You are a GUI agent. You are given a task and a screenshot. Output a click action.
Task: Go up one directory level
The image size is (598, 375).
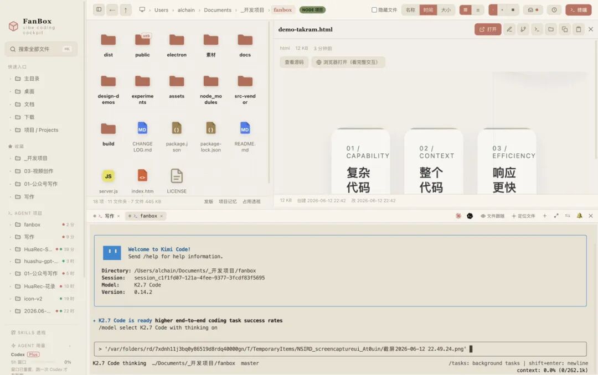click(x=126, y=9)
